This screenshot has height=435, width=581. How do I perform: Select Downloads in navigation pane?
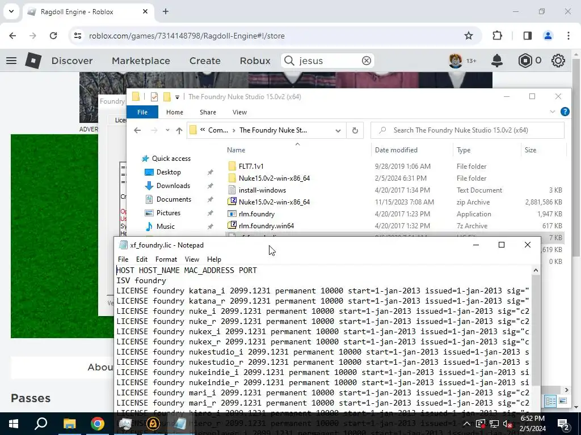tap(173, 186)
